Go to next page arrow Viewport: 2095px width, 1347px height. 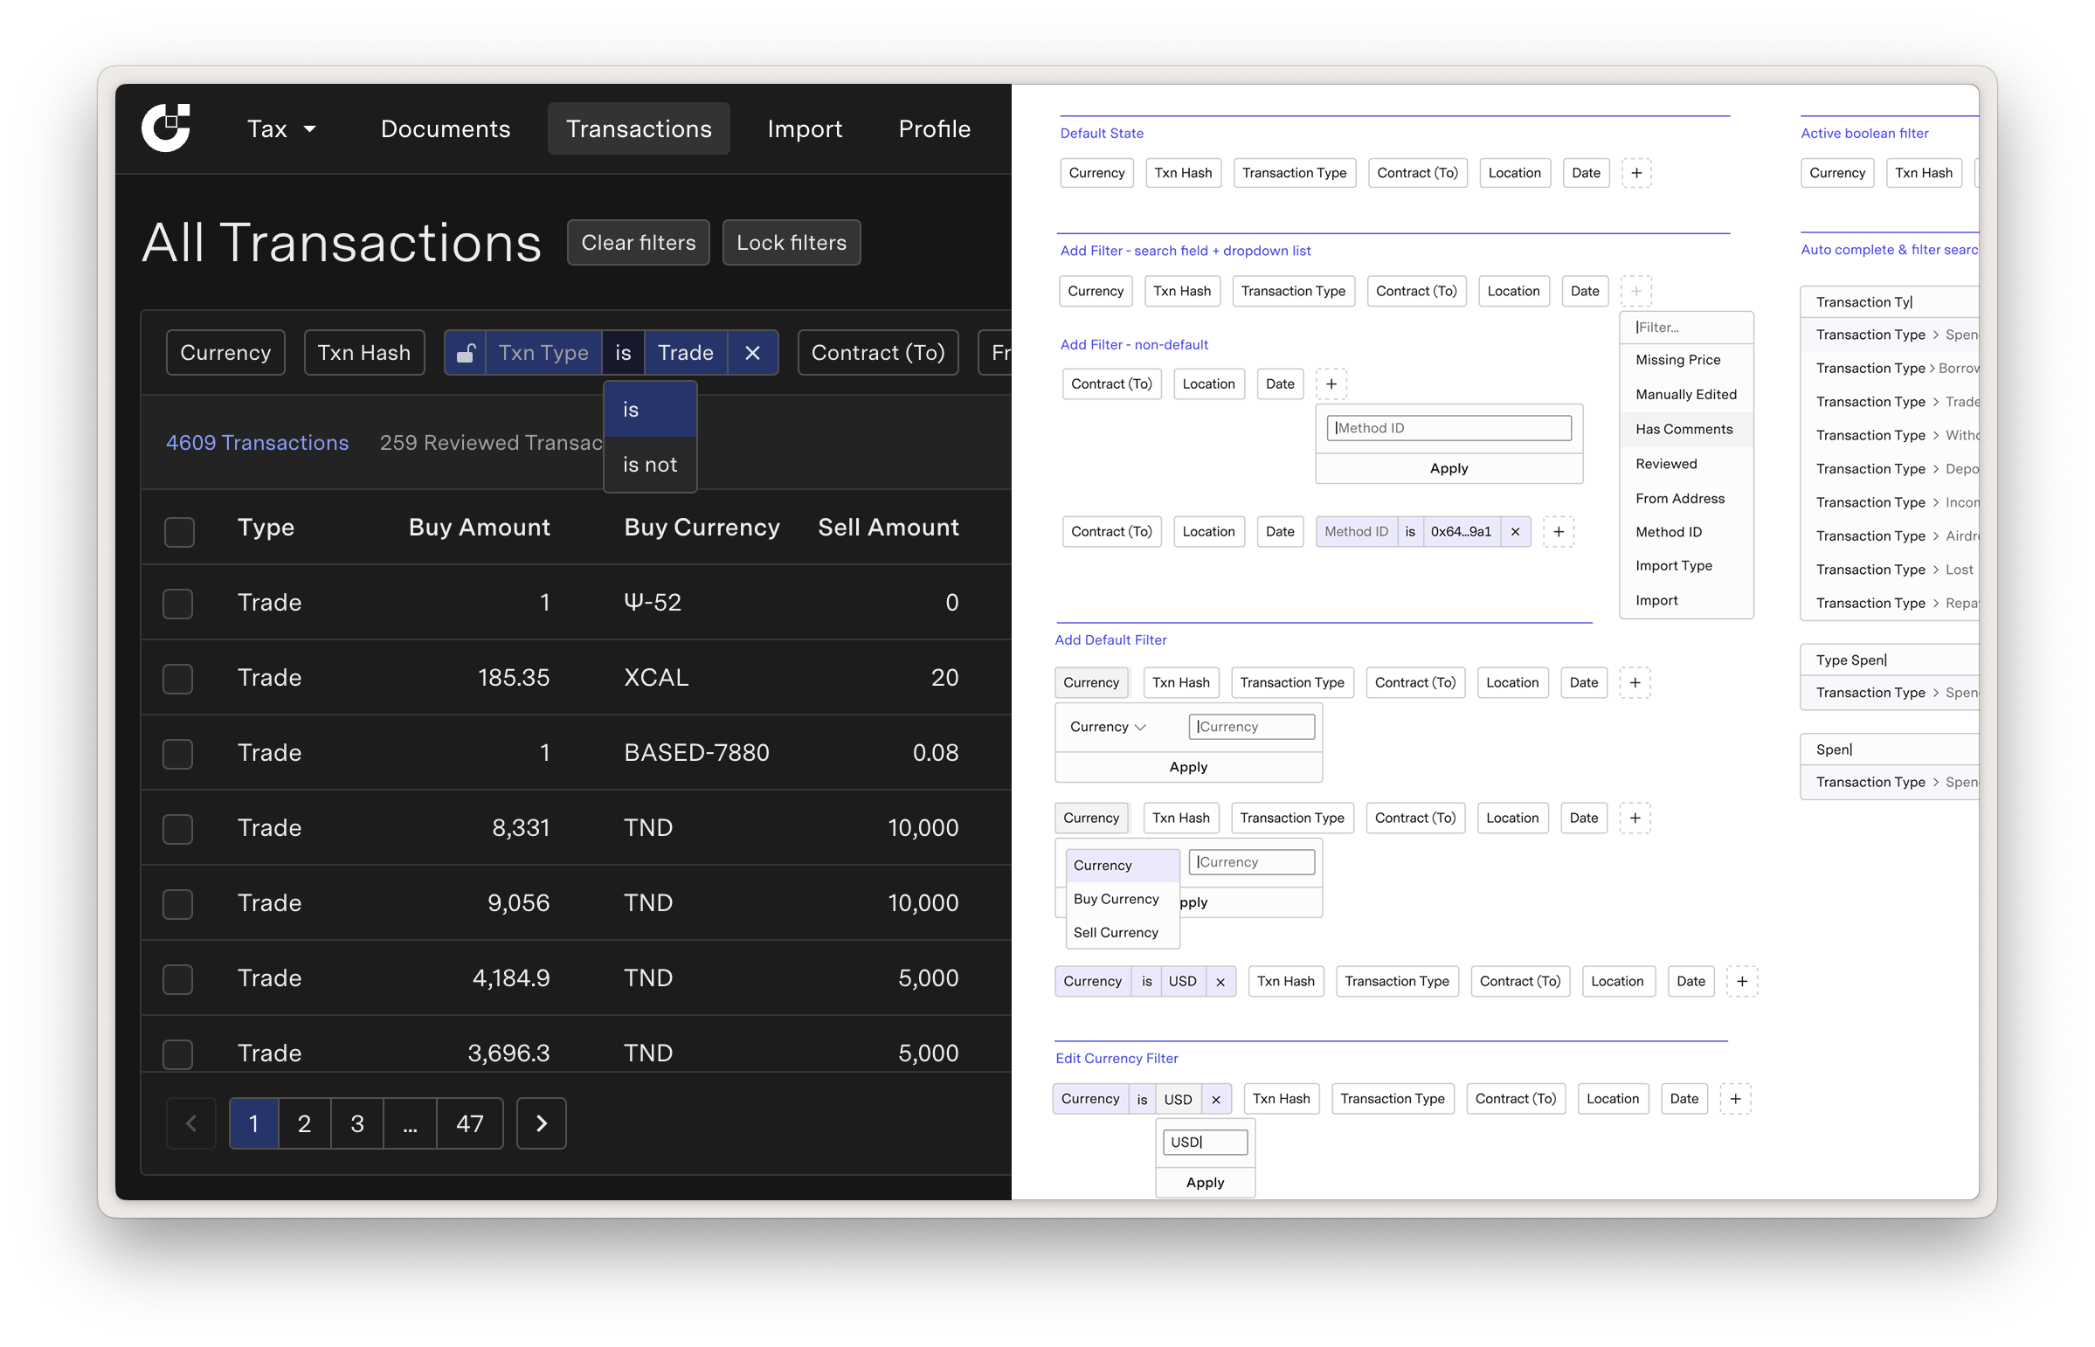[x=542, y=1125]
